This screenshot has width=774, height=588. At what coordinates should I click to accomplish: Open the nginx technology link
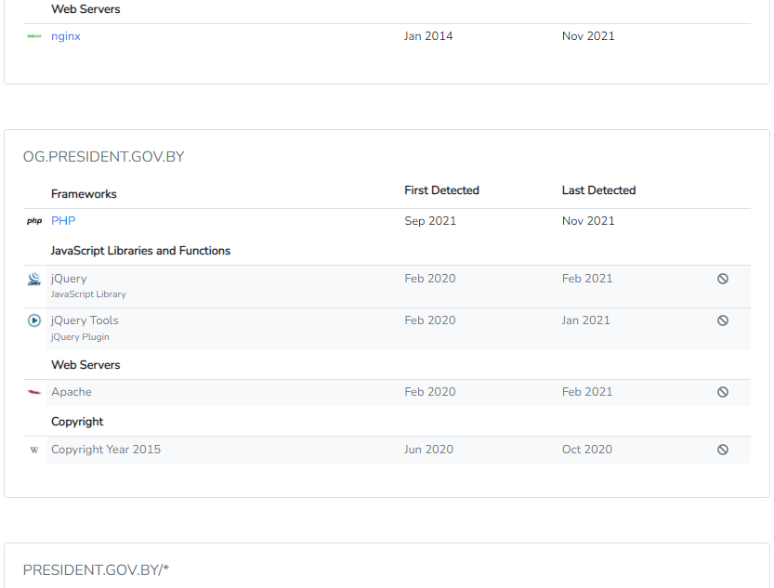[66, 36]
